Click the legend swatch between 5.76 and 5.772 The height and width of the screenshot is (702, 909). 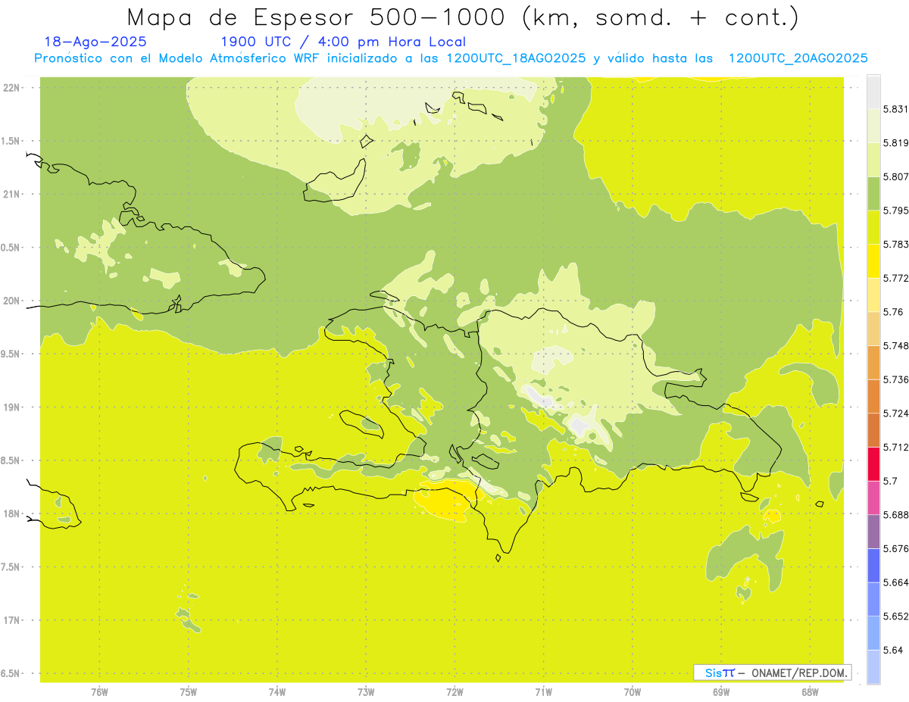pos(873,295)
